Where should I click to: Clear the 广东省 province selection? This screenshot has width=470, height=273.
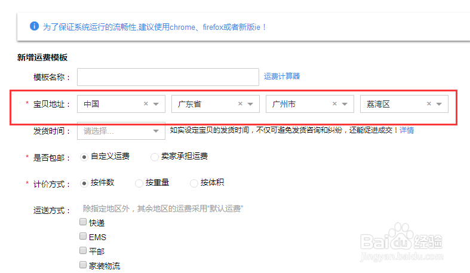click(x=240, y=104)
